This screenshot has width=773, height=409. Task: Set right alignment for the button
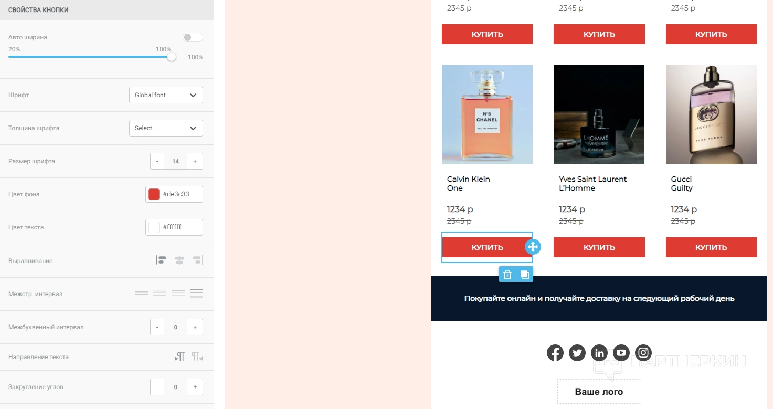tap(197, 260)
